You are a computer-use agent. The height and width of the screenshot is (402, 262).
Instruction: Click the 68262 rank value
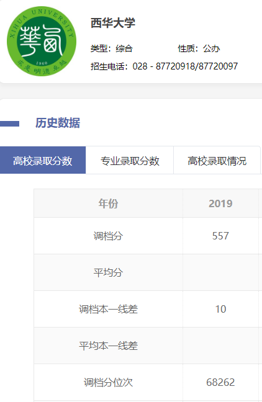(x=220, y=383)
